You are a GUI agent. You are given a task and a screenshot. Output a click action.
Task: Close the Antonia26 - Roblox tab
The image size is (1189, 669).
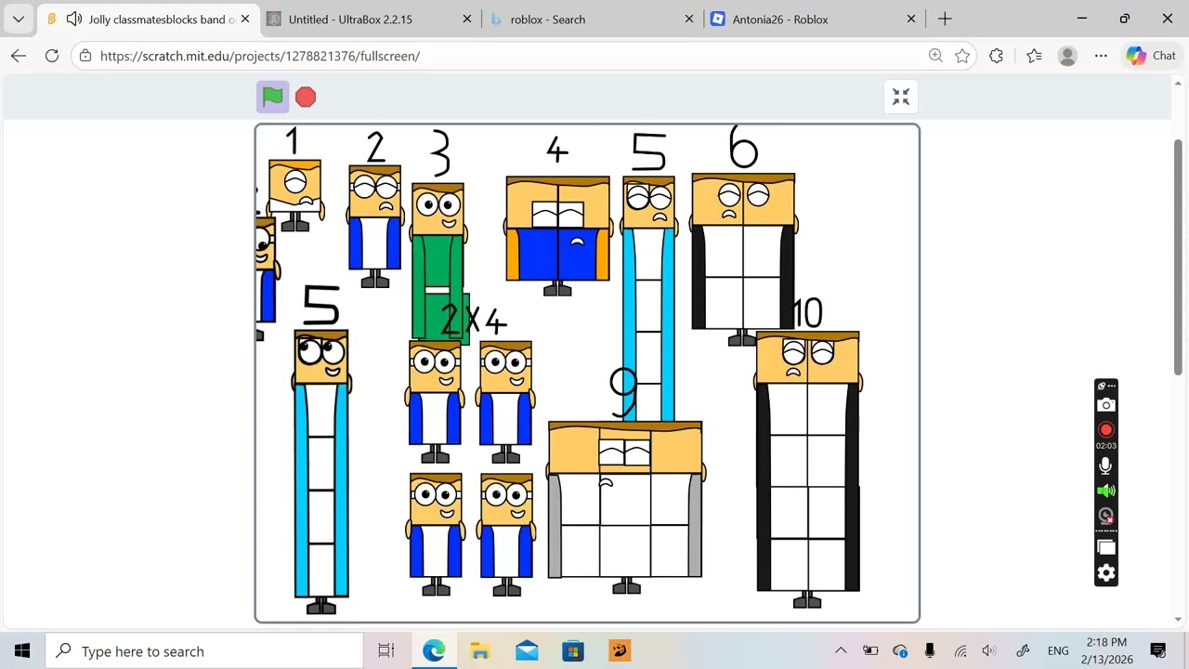(911, 19)
